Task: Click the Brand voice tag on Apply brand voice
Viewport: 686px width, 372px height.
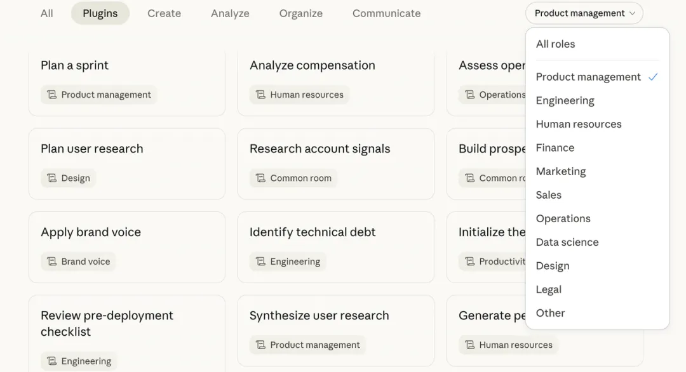Action: (78, 262)
